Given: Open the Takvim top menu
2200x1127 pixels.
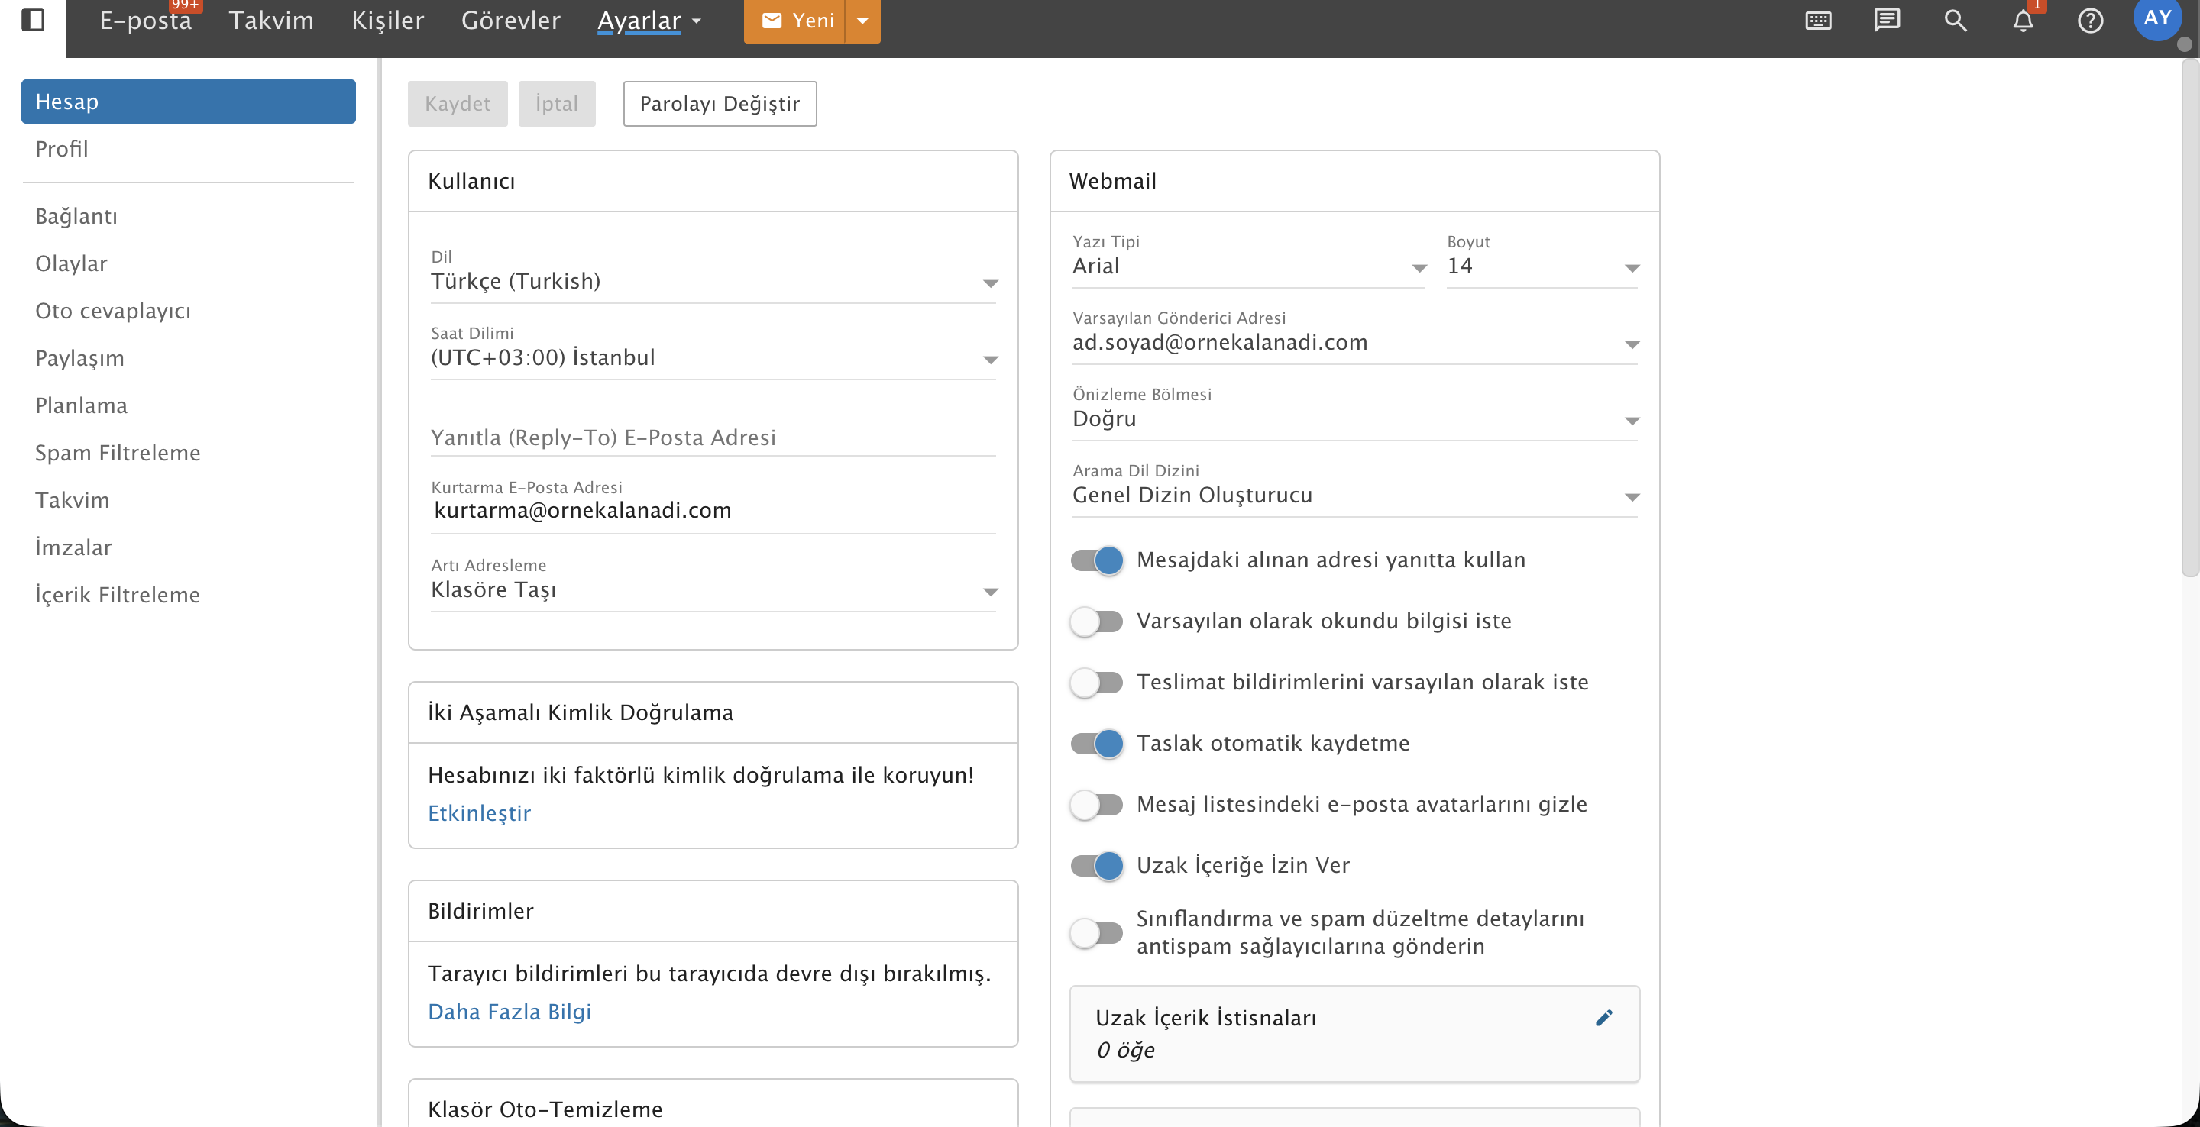Looking at the screenshot, I should click(272, 21).
